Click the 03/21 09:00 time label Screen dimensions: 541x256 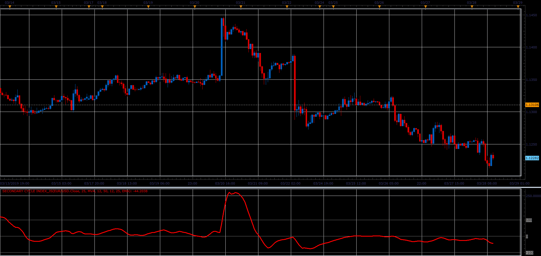click(258, 183)
